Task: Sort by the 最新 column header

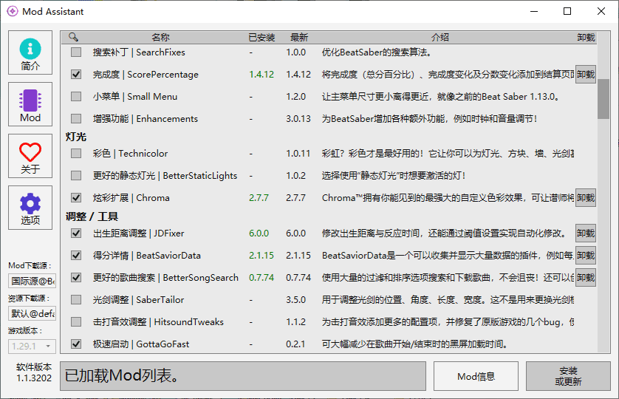Action: [x=299, y=37]
